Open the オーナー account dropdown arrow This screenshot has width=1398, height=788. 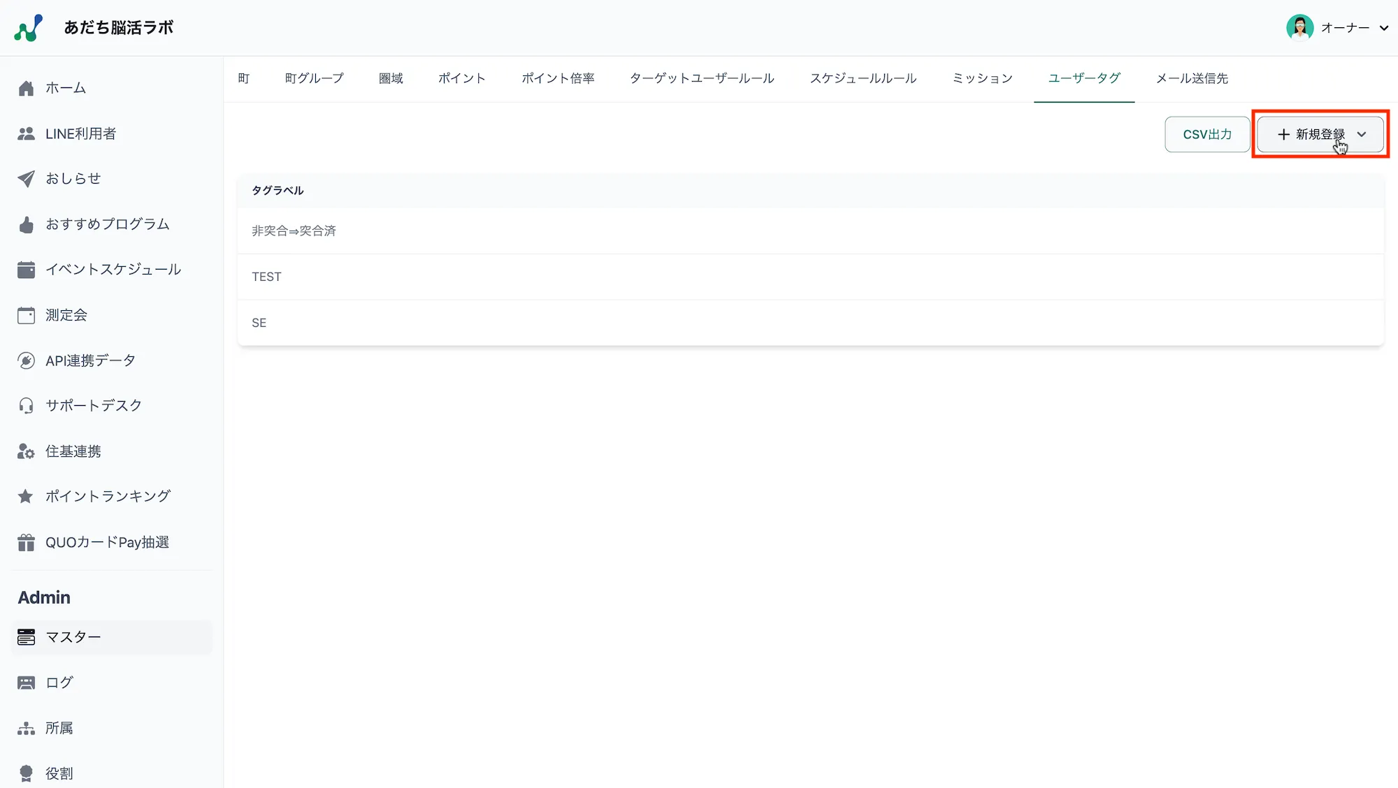(1383, 28)
